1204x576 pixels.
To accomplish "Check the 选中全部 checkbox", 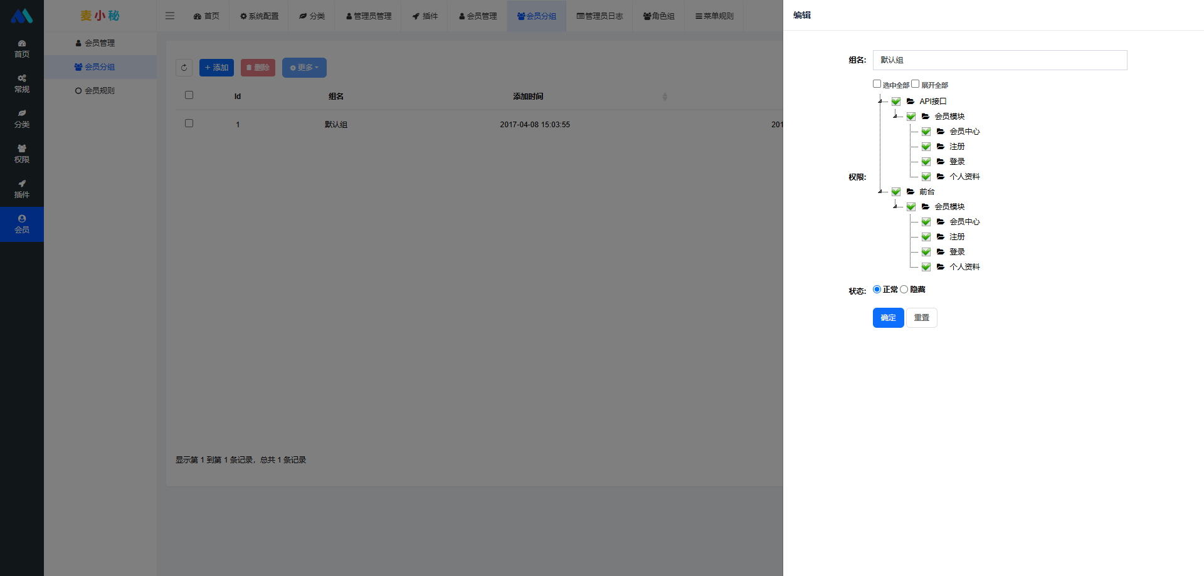I will (877, 84).
